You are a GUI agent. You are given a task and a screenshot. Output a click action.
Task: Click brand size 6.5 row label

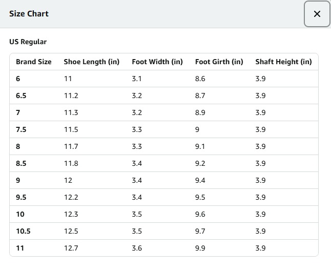click(x=22, y=95)
